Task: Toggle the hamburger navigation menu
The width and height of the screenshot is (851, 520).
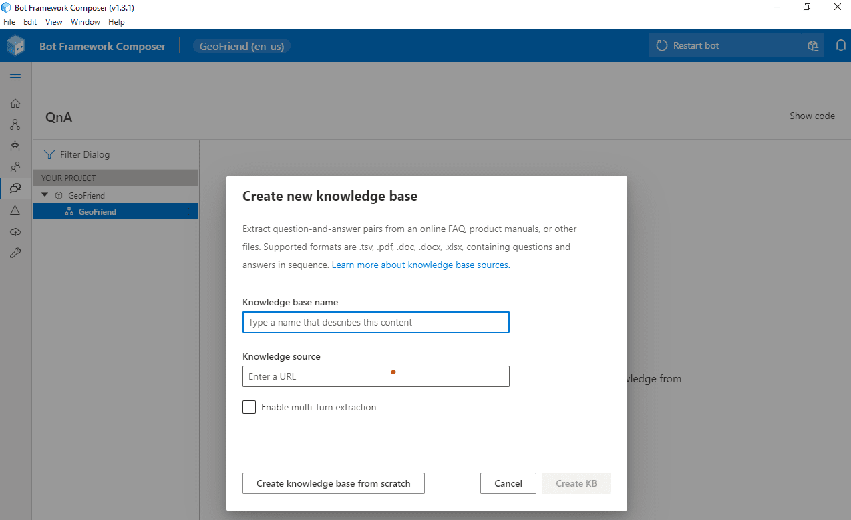Action: pos(15,77)
